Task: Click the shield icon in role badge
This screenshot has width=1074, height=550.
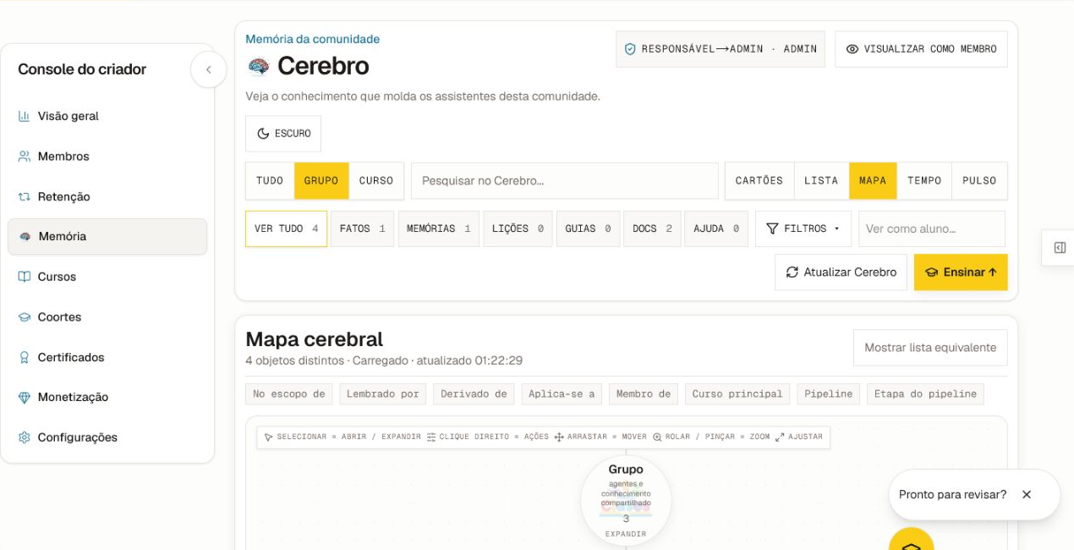Action: 630,49
